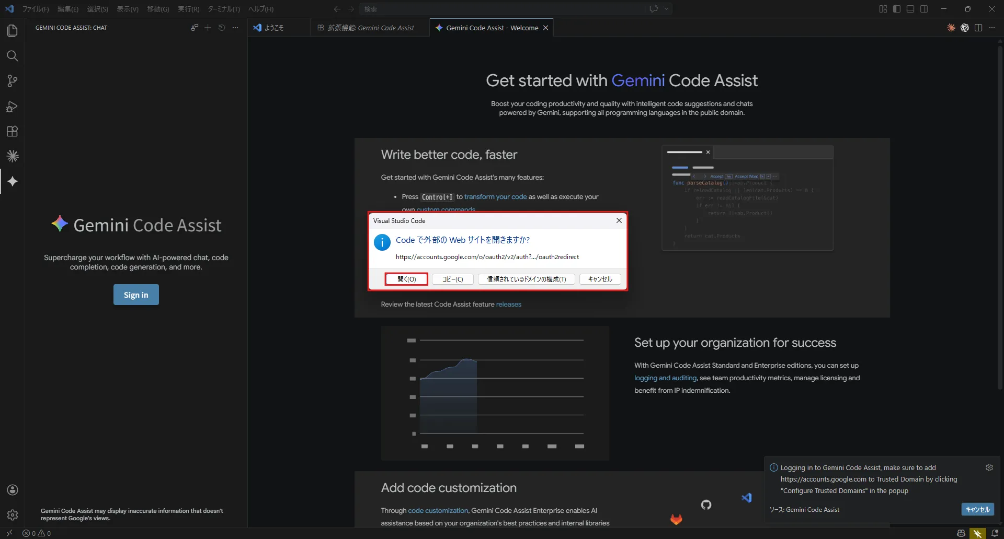Click コピー(C) in the dialog

[x=453, y=279]
